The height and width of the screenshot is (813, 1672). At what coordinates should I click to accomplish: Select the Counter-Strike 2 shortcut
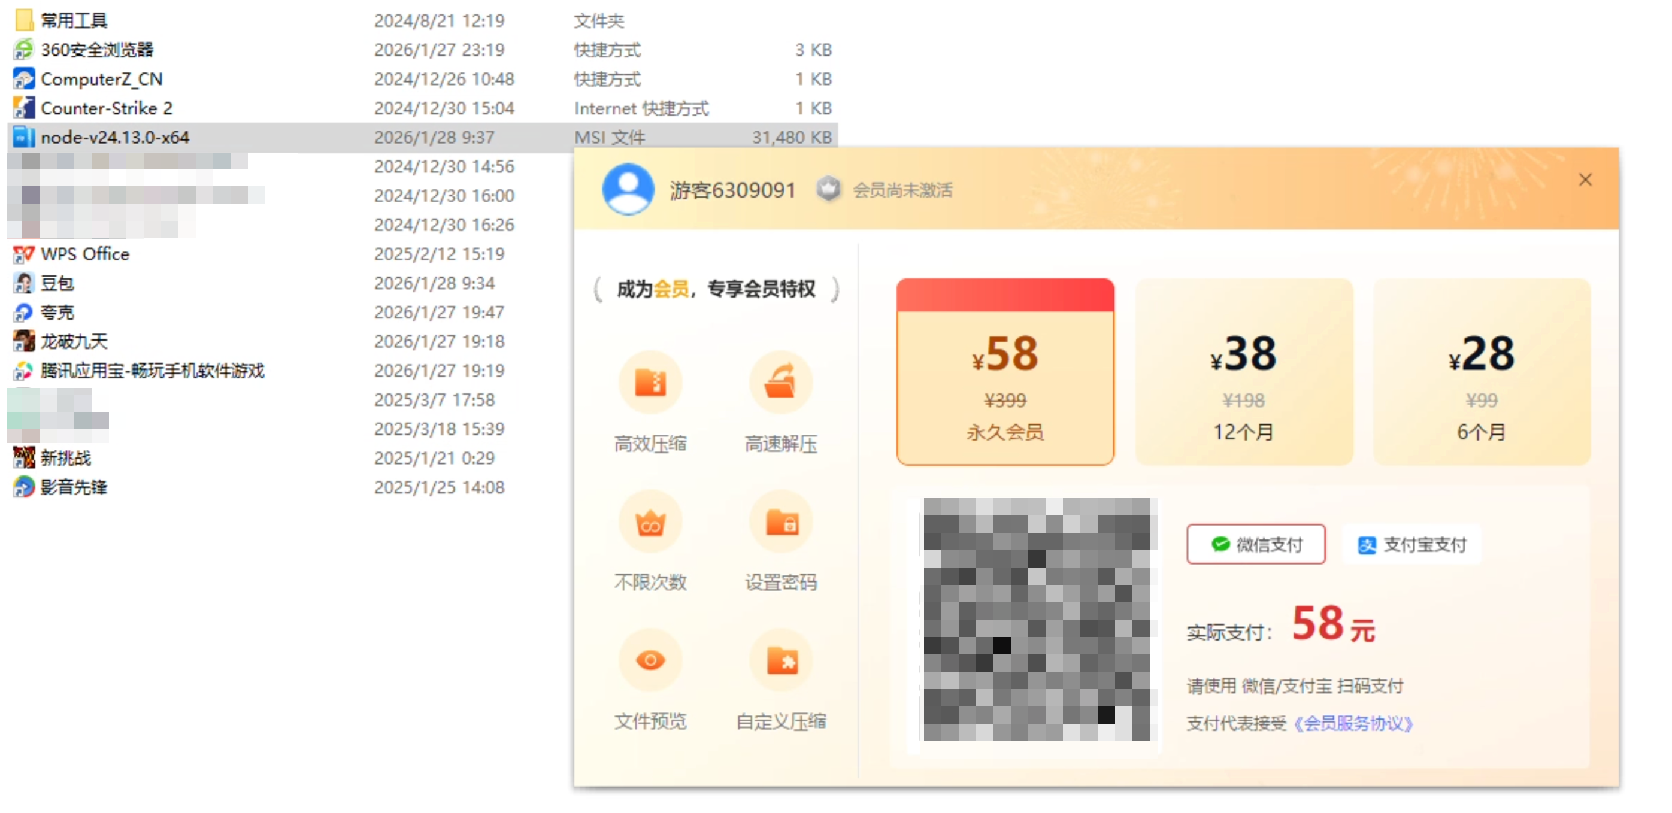point(107,108)
